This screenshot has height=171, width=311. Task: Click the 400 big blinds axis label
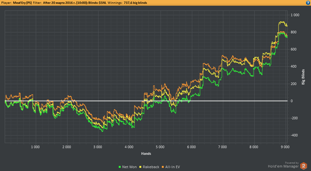(294, 67)
